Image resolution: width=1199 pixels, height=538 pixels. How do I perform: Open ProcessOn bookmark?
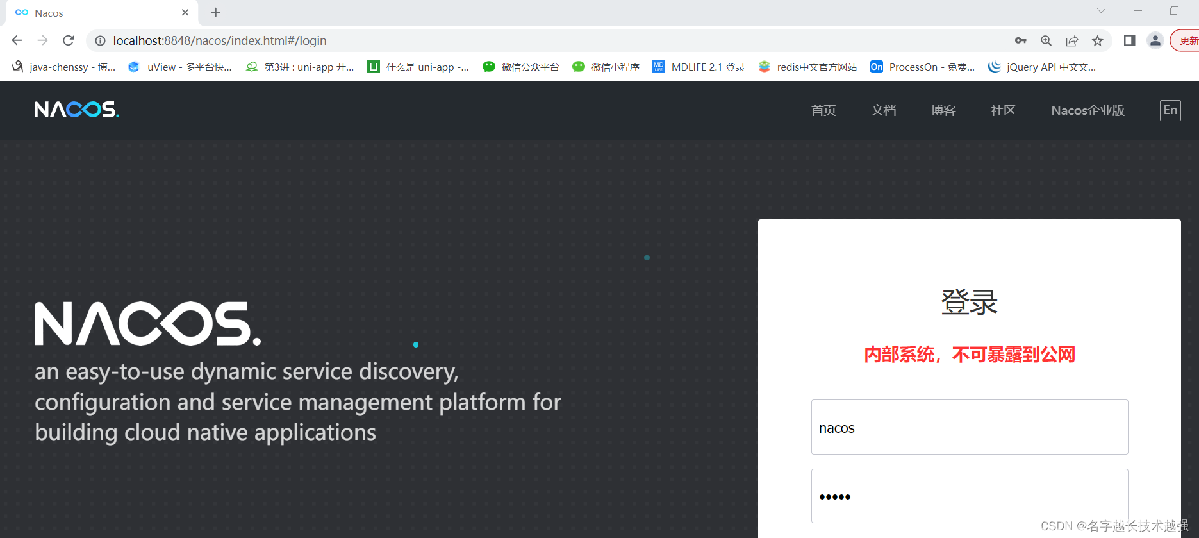click(x=922, y=67)
